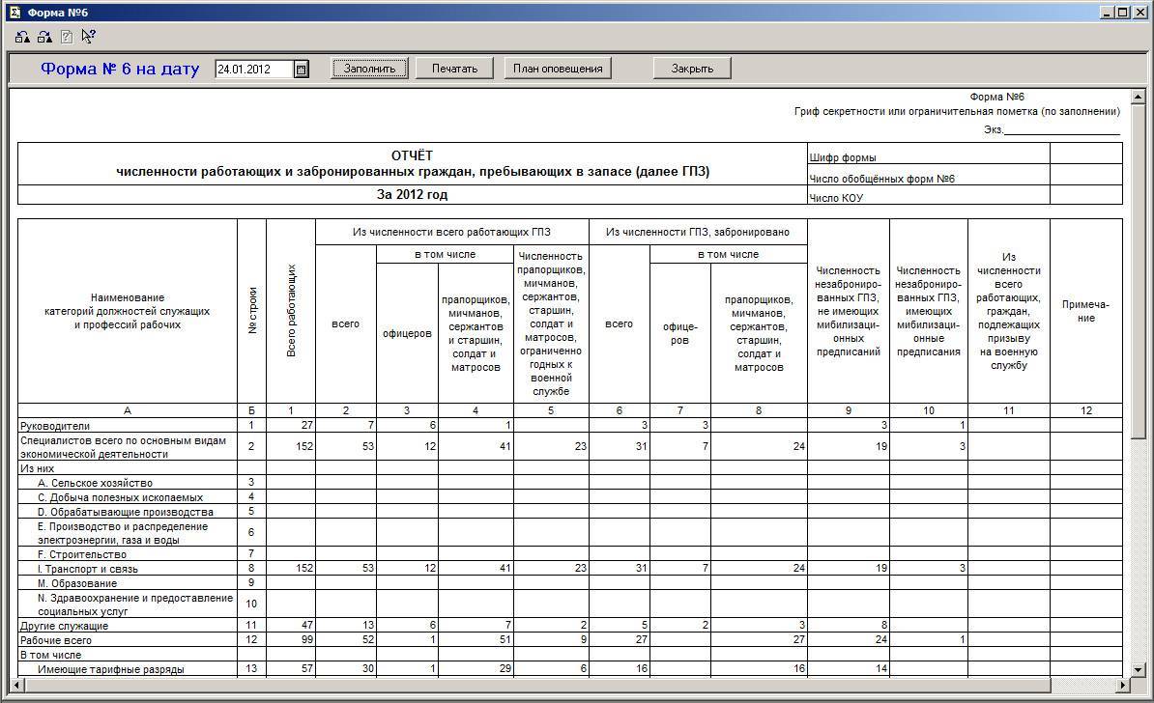Click the № строки vertical header
This screenshot has width=1154, height=703.
pyautogui.click(x=252, y=310)
